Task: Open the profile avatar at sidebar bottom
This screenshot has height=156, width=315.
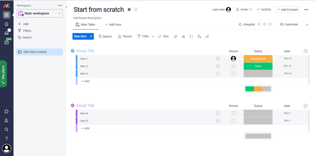Action: pyautogui.click(x=7, y=149)
